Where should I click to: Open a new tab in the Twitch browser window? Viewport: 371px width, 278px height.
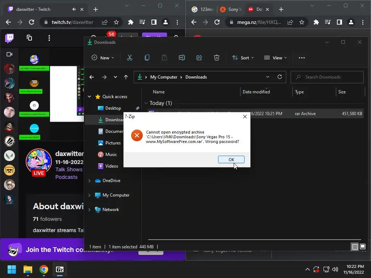click(x=96, y=9)
